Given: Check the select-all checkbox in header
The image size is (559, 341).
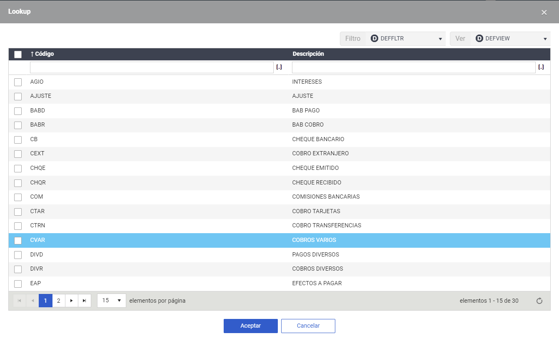Looking at the screenshot, I should tap(18, 55).
